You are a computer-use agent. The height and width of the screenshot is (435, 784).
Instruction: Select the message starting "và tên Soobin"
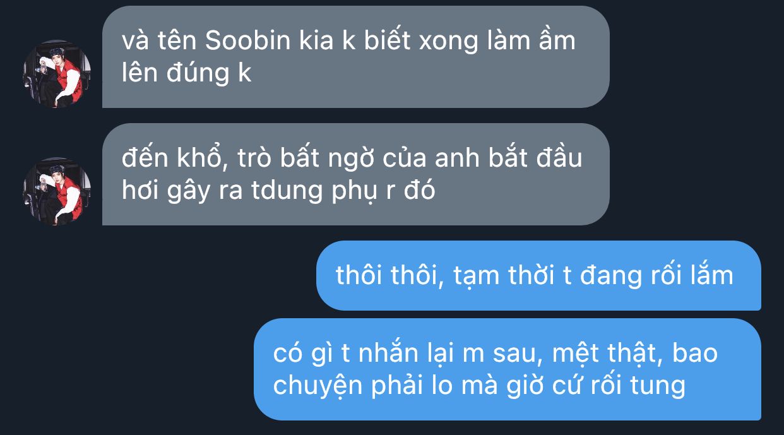pos(355,57)
